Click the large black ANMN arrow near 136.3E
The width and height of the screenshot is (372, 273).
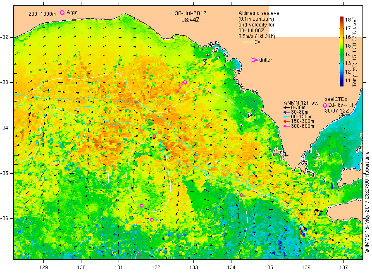(319, 211)
